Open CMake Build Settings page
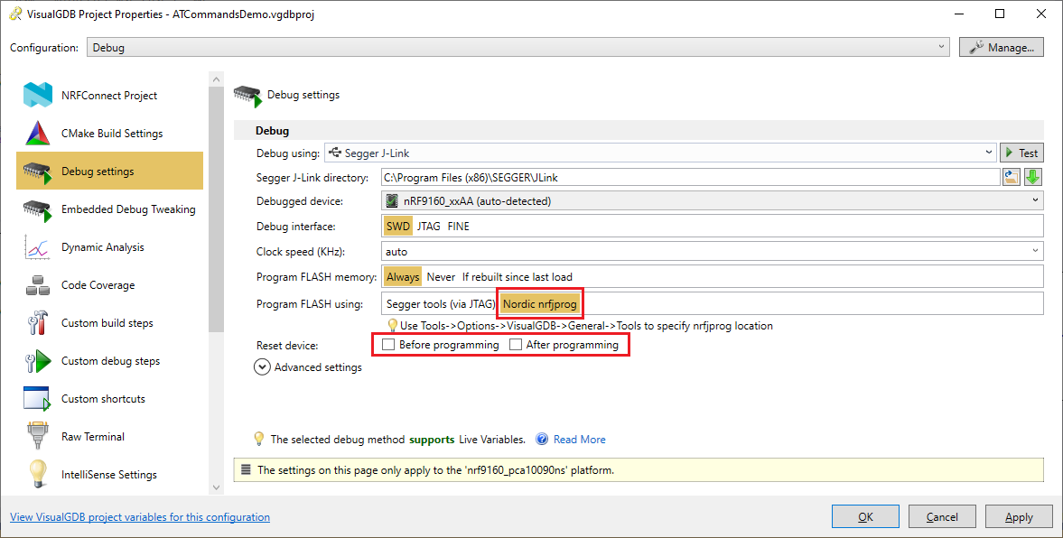The width and height of the screenshot is (1063, 538). (109, 134)
